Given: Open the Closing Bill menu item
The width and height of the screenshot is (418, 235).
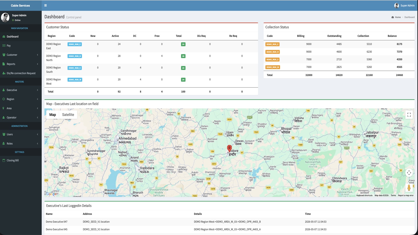Looking at the screenshot, I should point(21,160).
